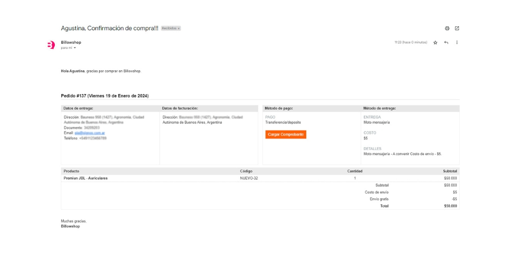The image size is (508, 254).
Task: Expand the "para mí" recipient details arrow
Action: pyautogui.click(x=75, y=48)
